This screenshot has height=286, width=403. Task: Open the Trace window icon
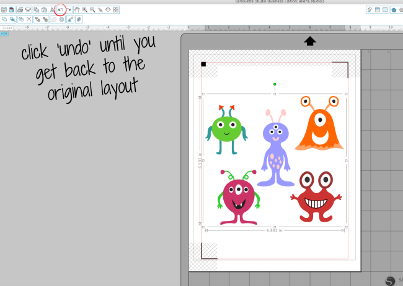coord(70,19)
